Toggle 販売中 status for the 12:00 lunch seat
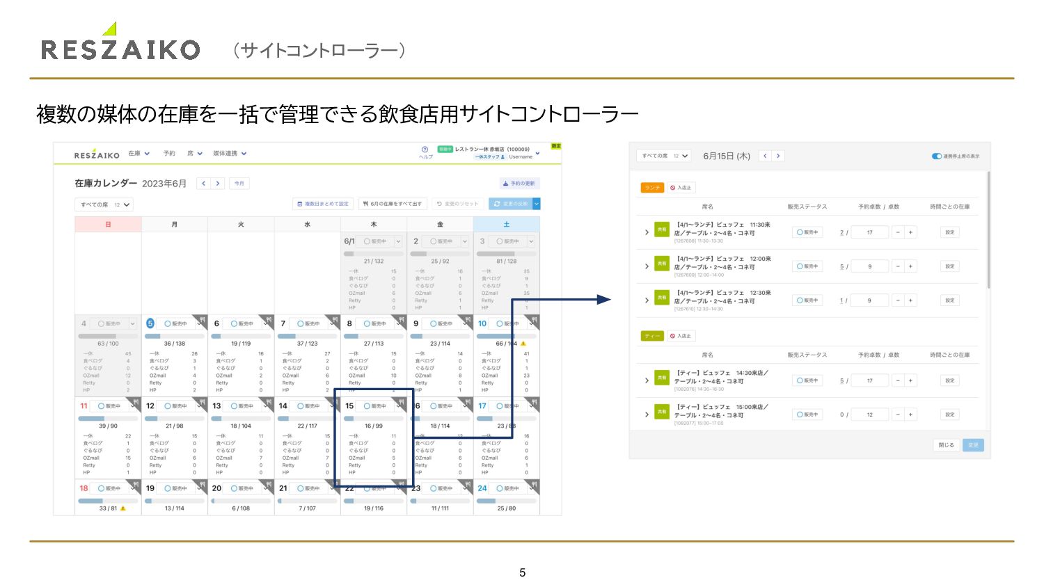Screen dimensions: 1044x587 807,266
